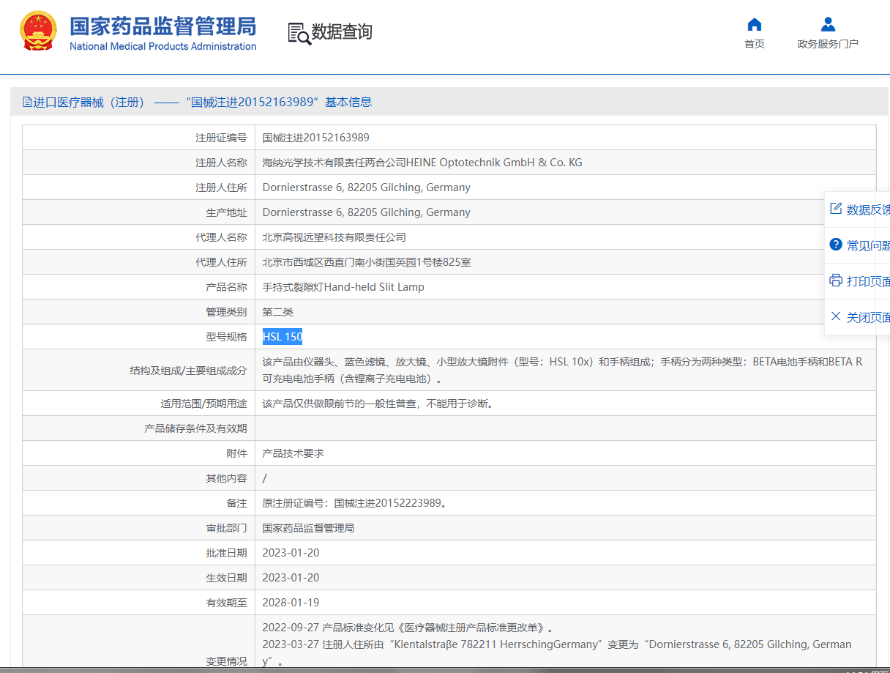The width and height of the screenshot is (890, 673).
Task: Click product name 手持式裂隙灯Hand-held Slit Lamp
Action: [343, 287]
